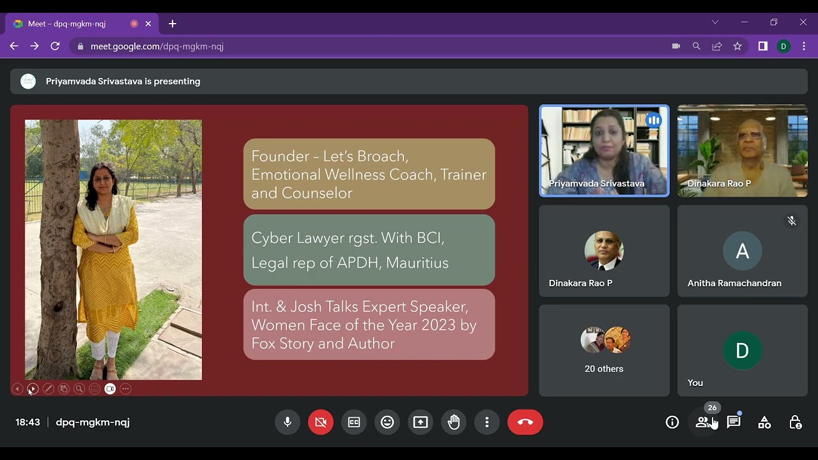Viewport: 818px width, 460px height.
Task: Click the 18:43 time display
Action: [27, 422]
